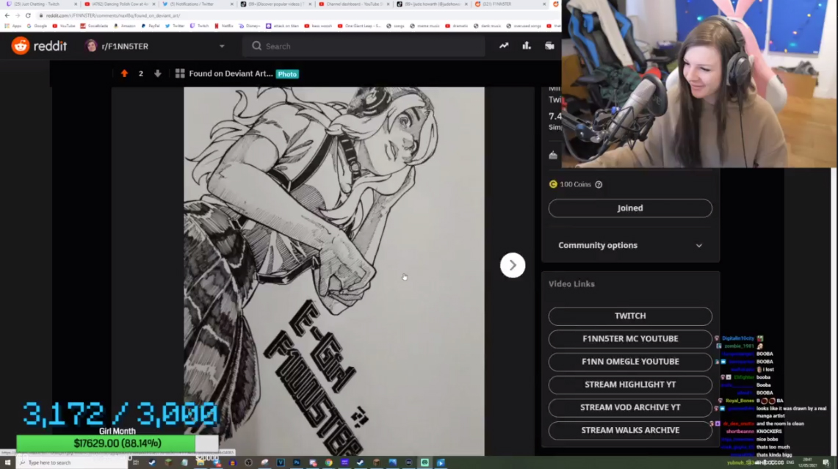Image resolution: width=838 pixels, height=469 pixels.
Task: Open the dank music bookmark
Action: (x=487, y=26)
